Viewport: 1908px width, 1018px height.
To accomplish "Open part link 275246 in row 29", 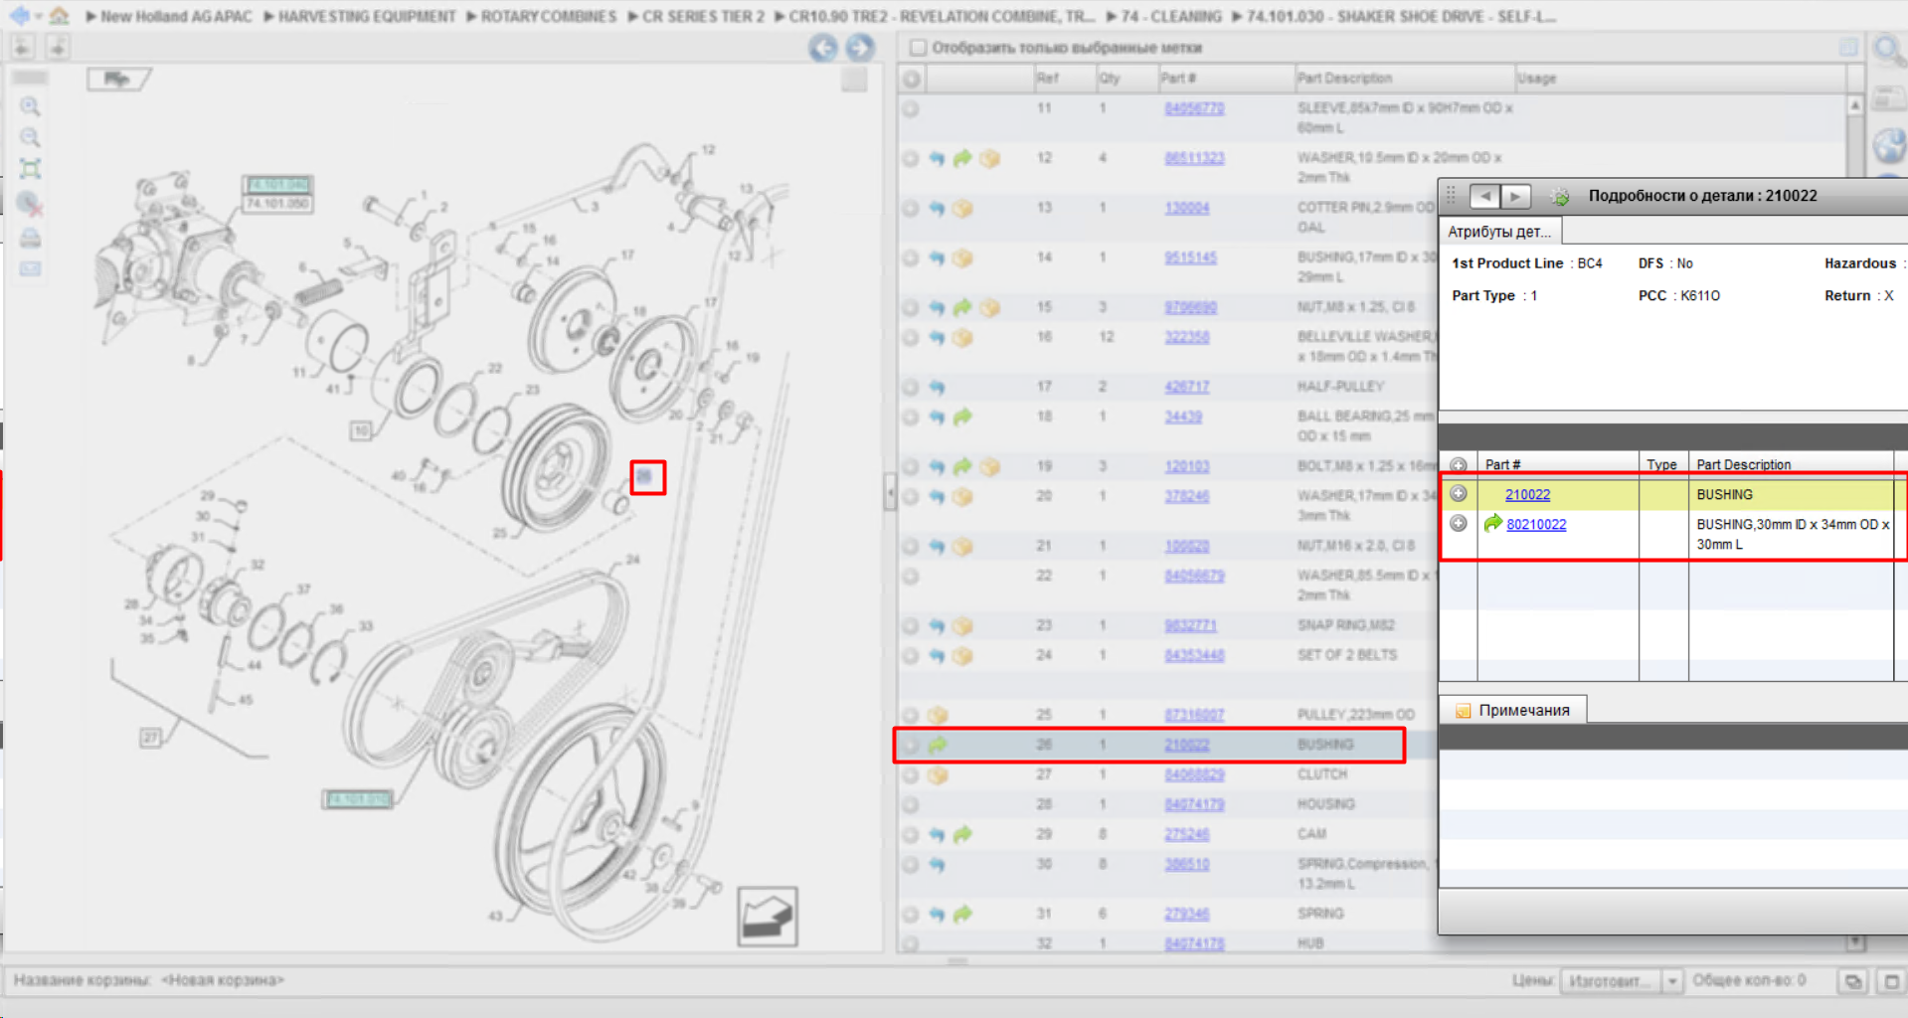I will 1187,834.
